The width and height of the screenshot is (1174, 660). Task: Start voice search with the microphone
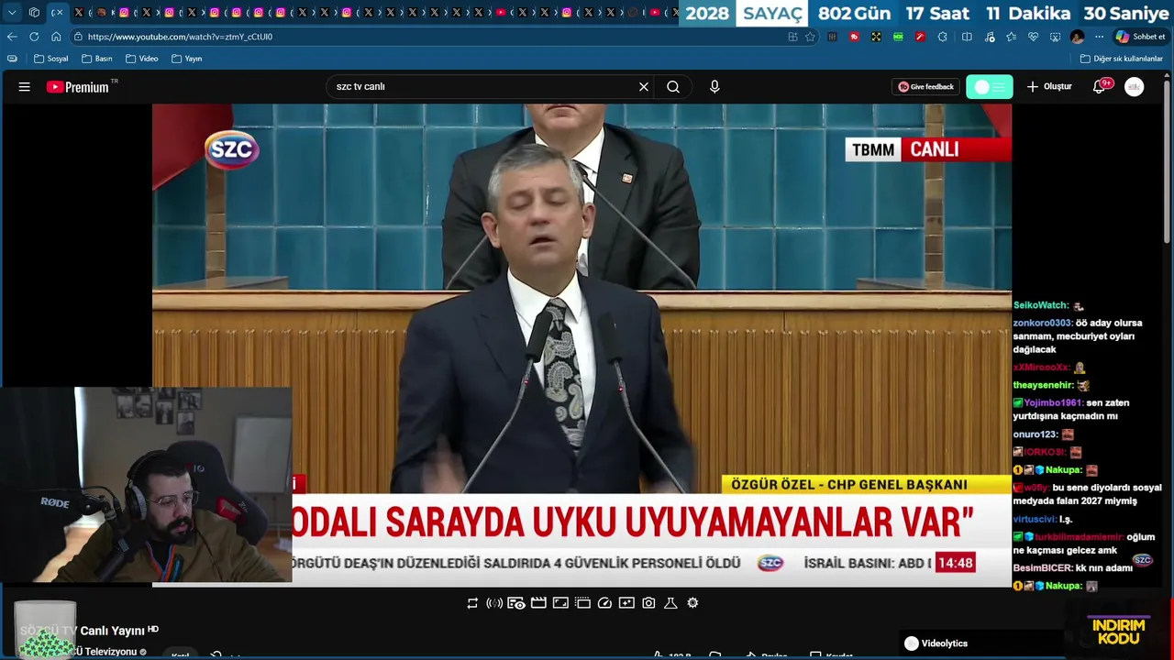[x=714, y=87]
